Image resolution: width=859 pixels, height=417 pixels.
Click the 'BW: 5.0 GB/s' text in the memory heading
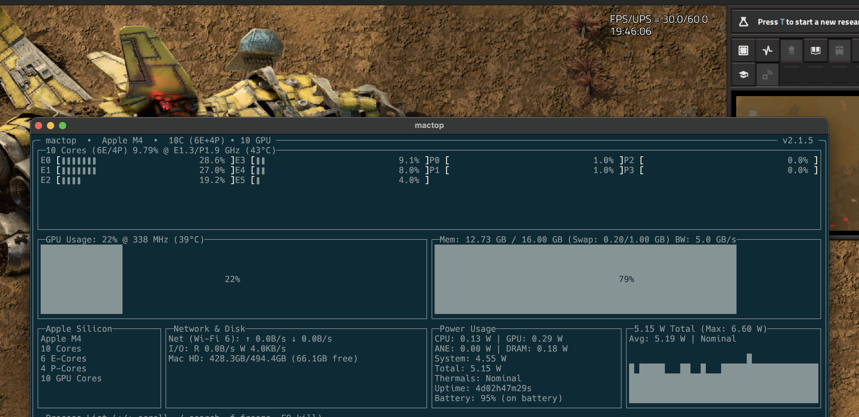point(705,240)
